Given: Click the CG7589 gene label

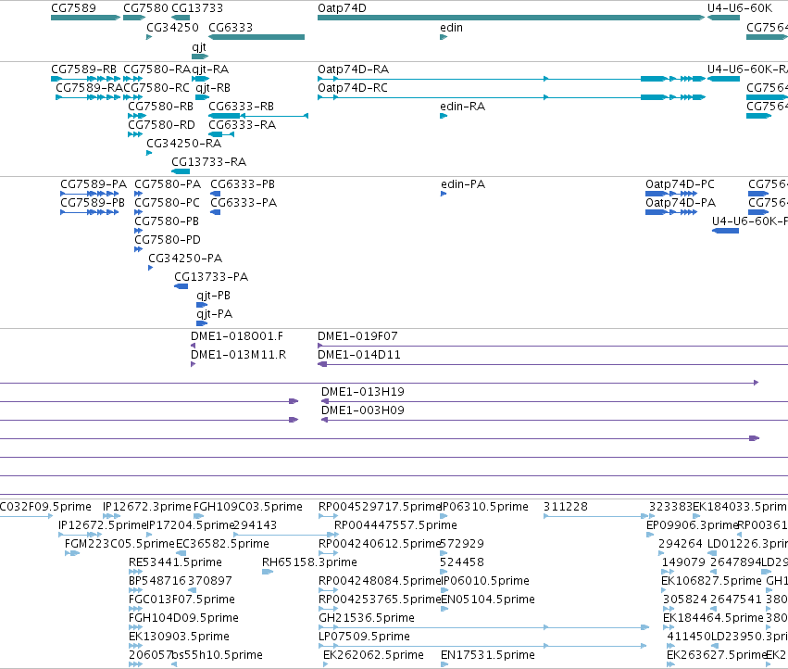Looking at the screenshot, I should point(73,8).
